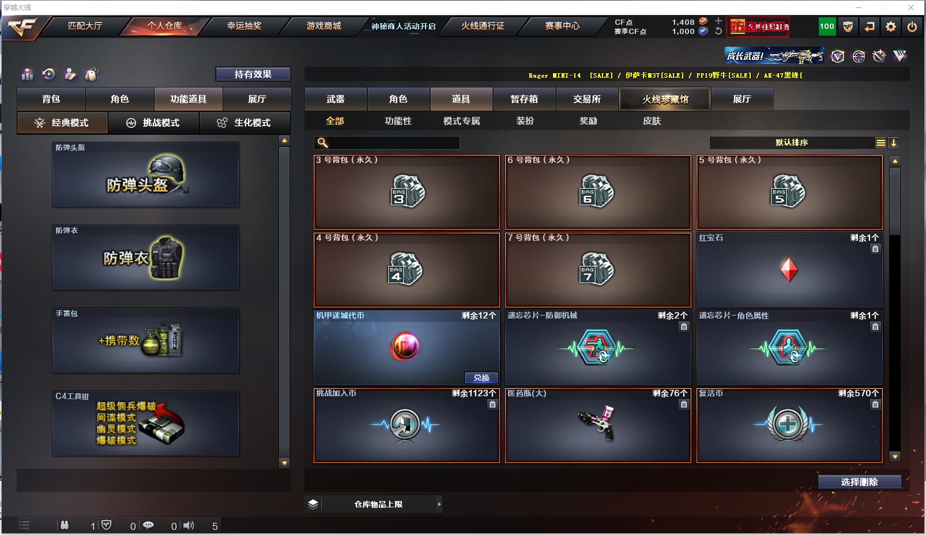
Task: Toggle 挑战模式 mode selection
Action: [x=153, y=123]
